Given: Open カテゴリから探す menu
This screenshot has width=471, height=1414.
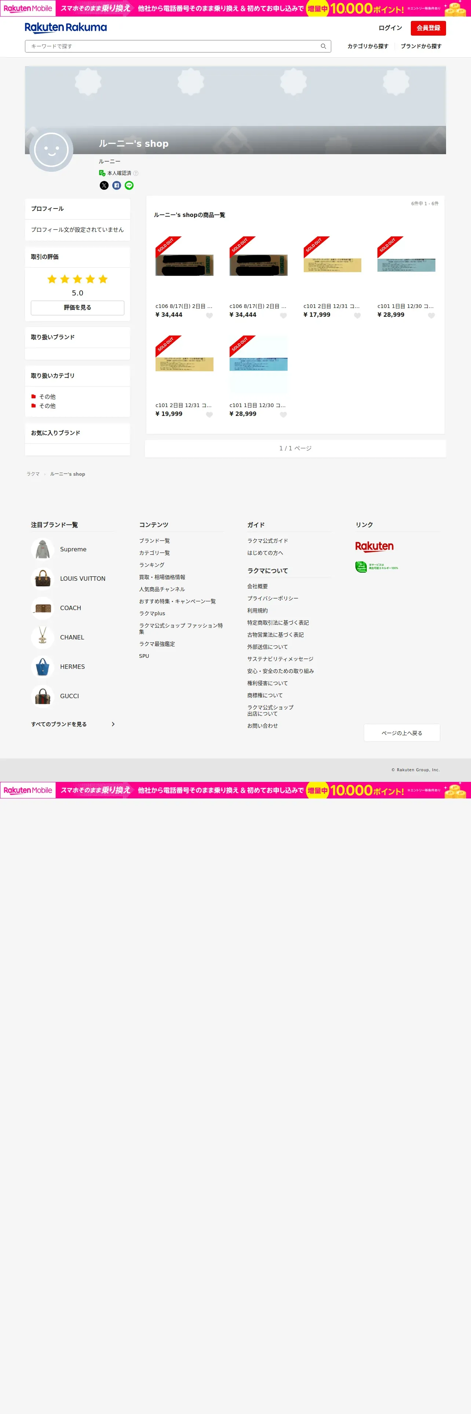Looking at the screenshot, I should [x=368, y=46].
